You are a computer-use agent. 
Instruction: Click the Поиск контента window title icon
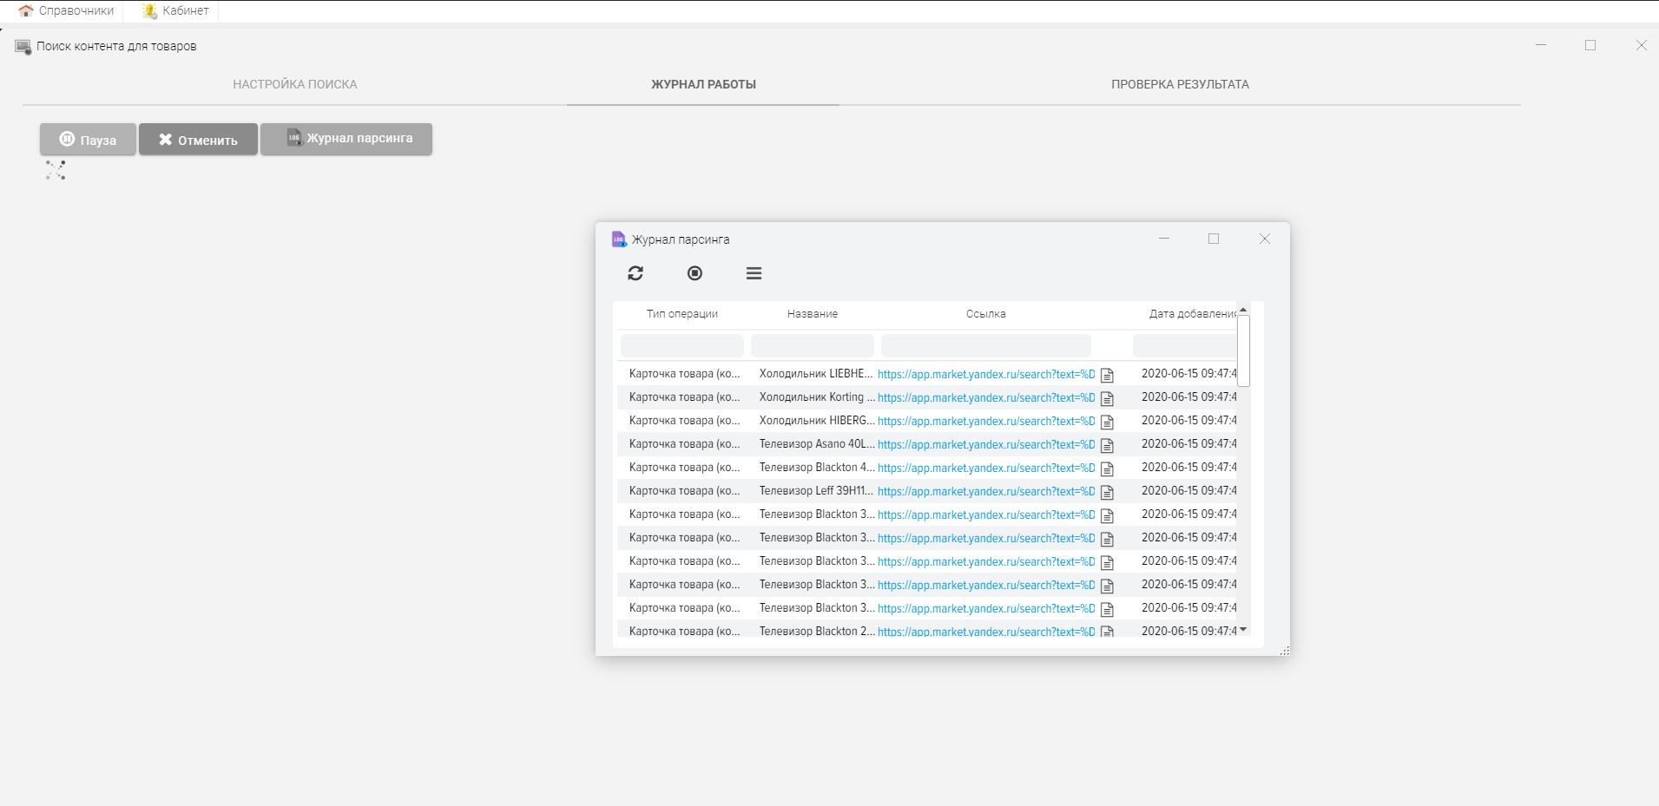[23, 47]
